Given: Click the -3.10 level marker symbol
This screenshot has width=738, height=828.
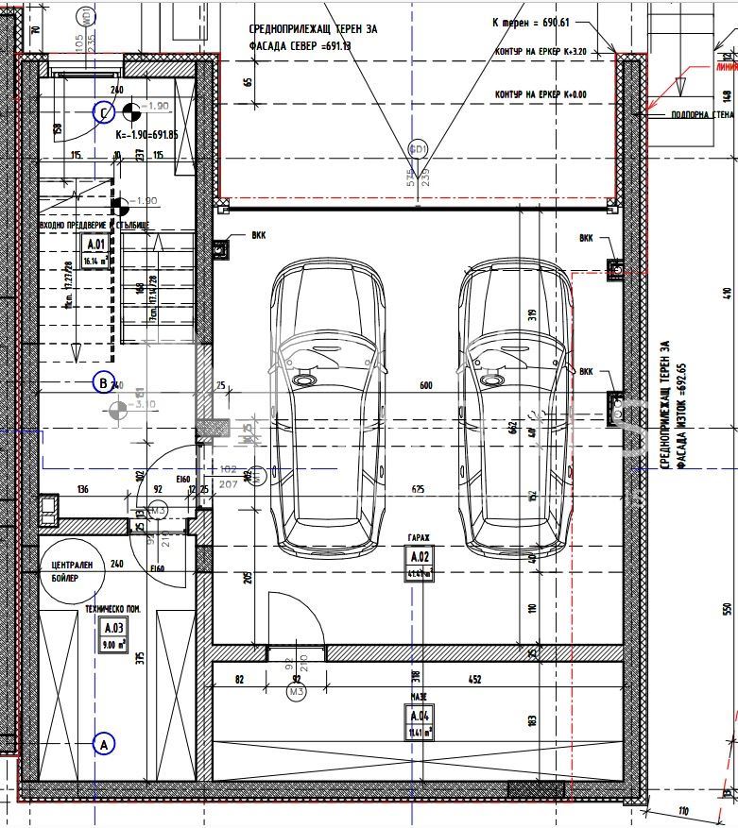Looking at the screenshot, I should point(117,410).
